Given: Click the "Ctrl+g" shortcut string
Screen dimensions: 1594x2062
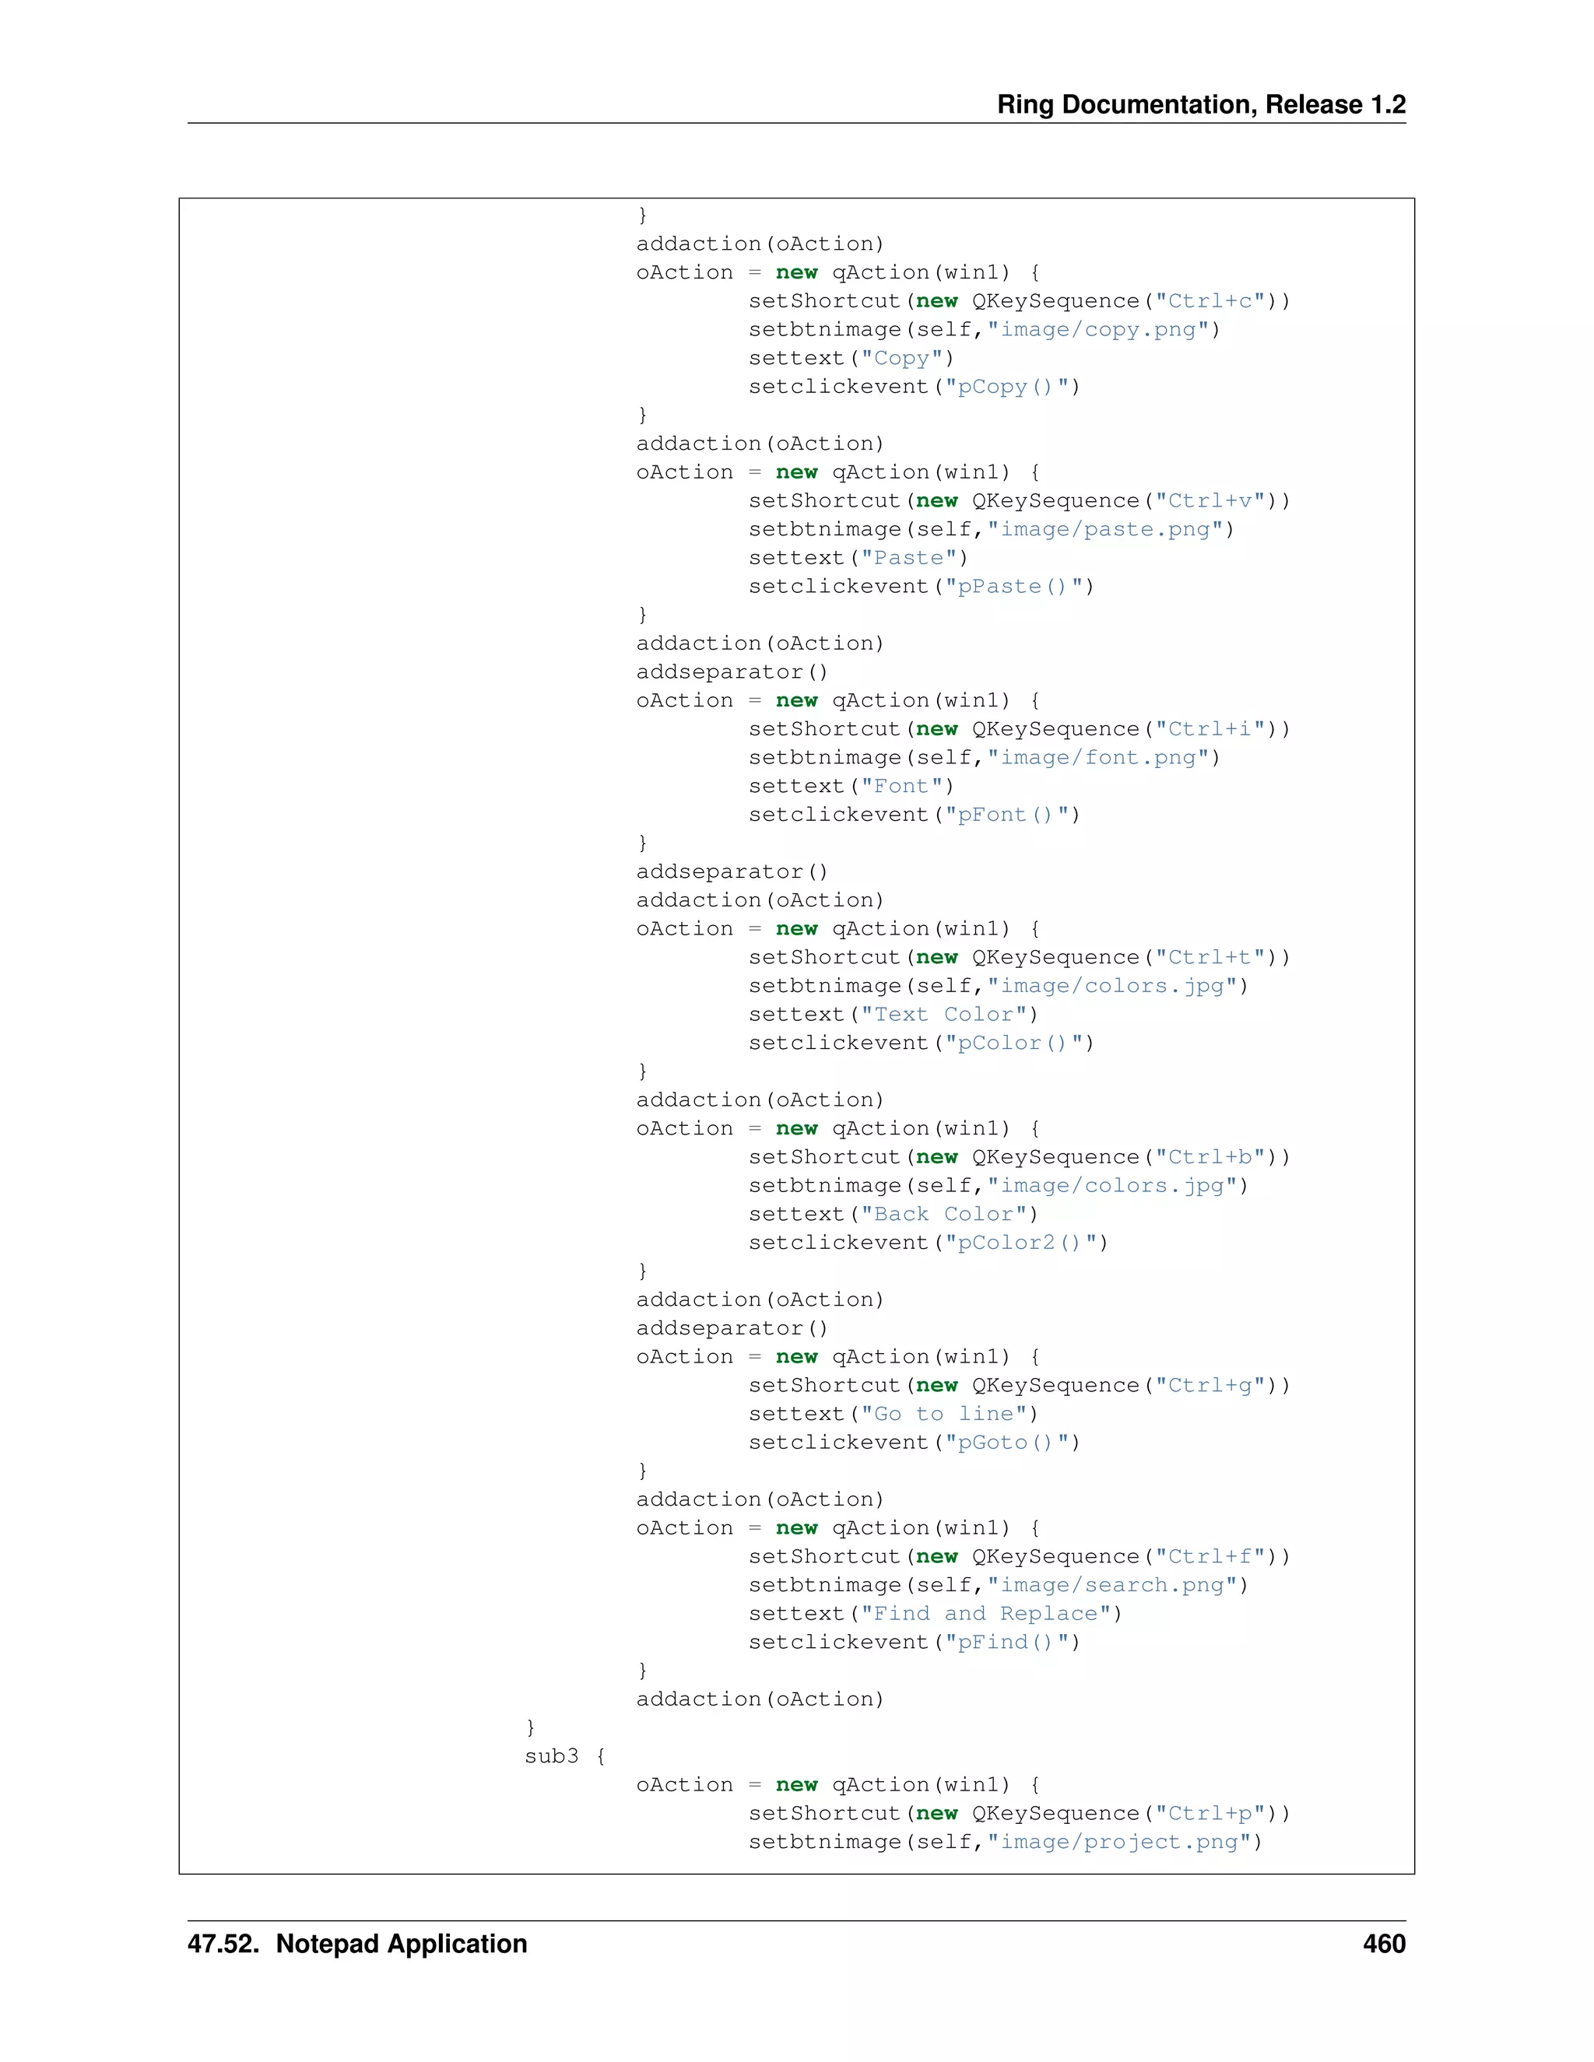Looking at the screenshot, I should pos(1210,1385).
